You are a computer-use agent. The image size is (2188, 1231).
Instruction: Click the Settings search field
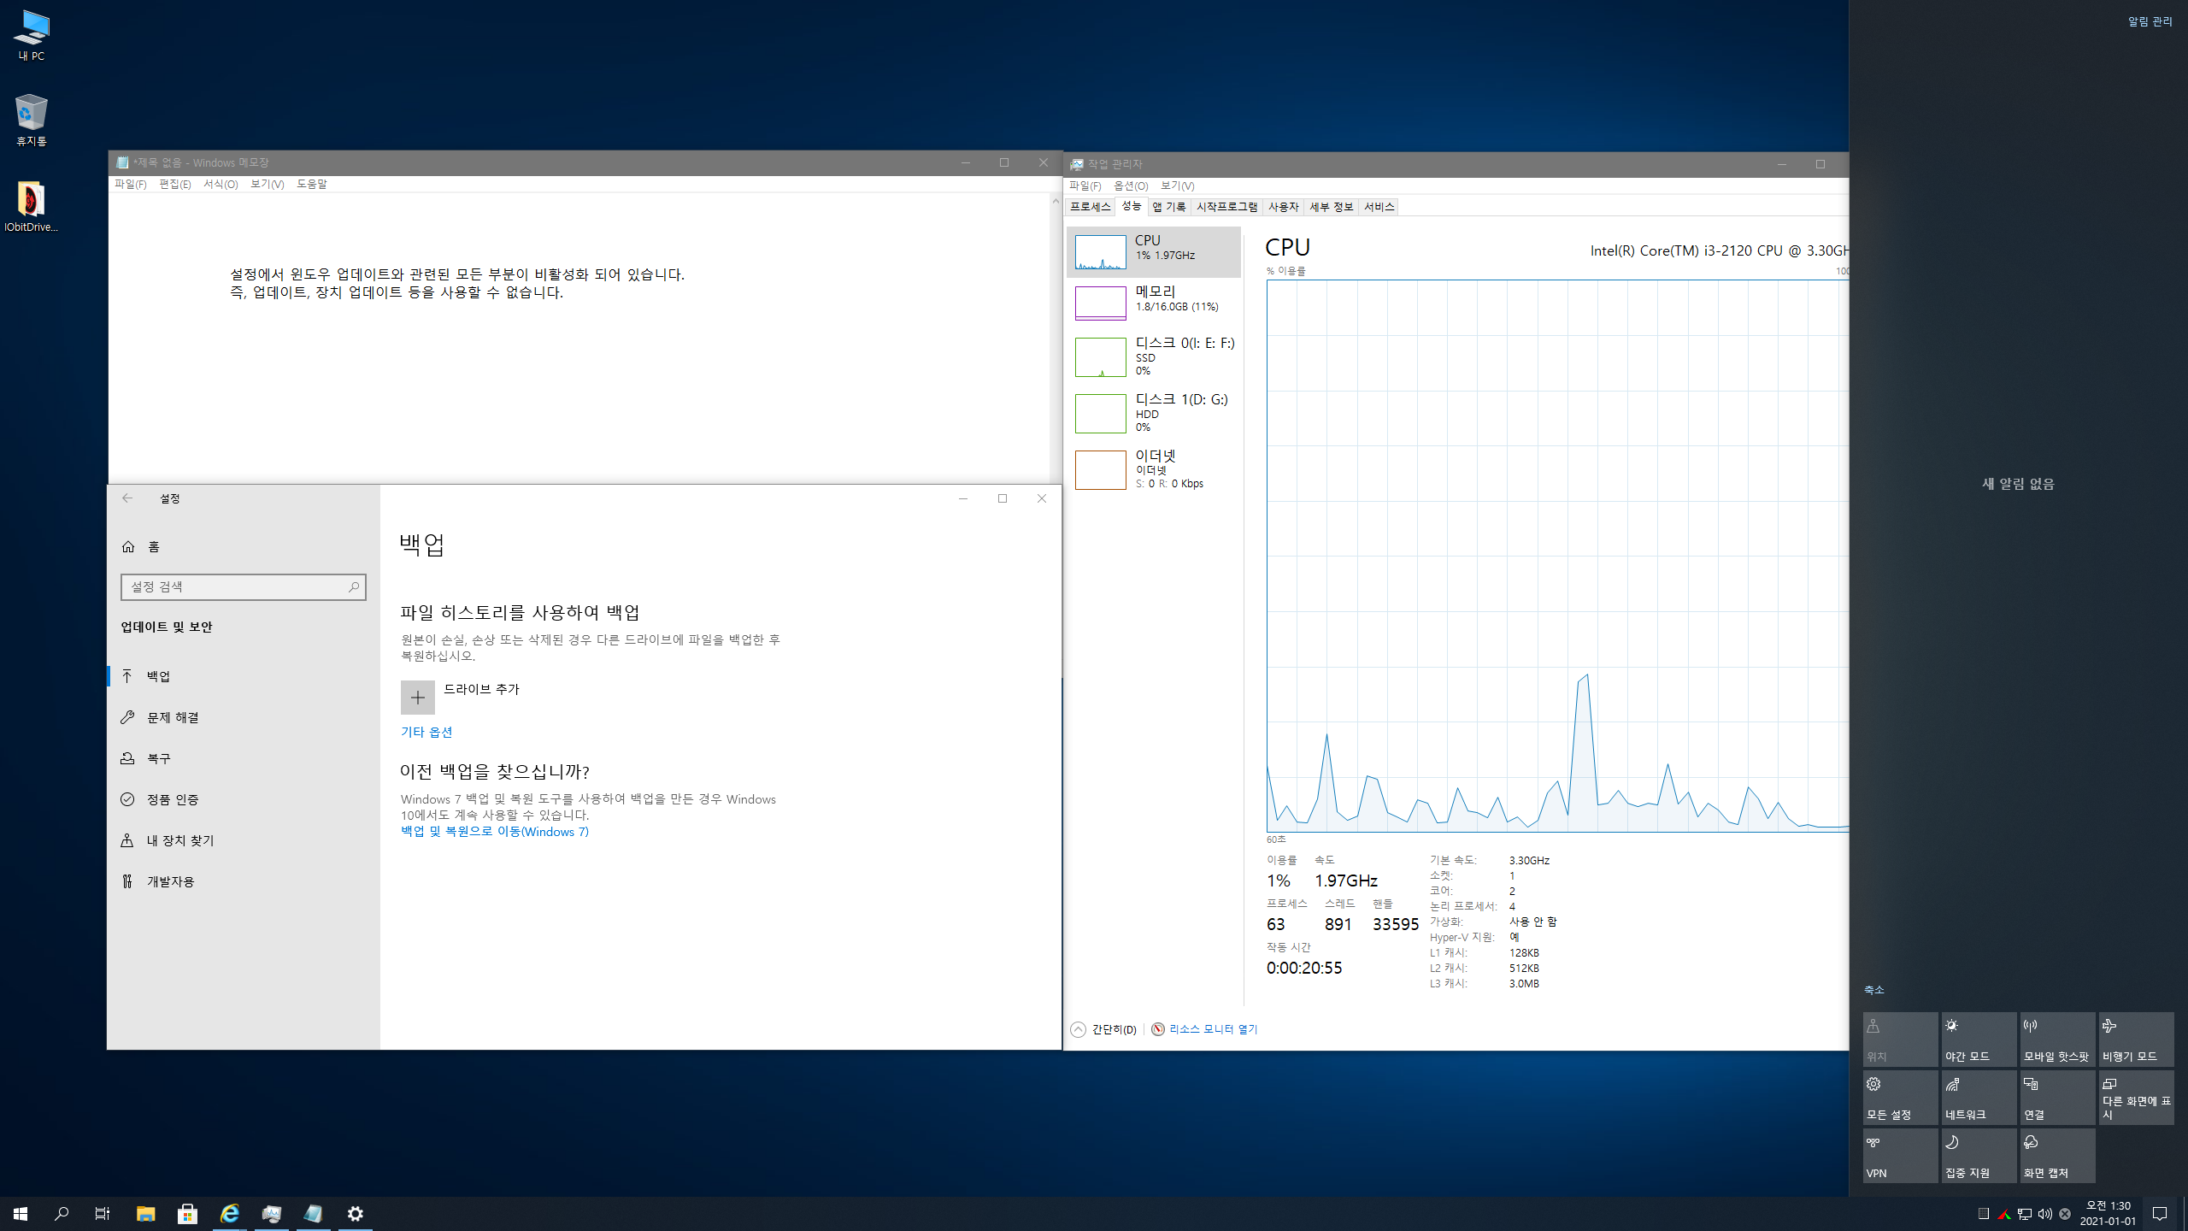click(235, 586)
